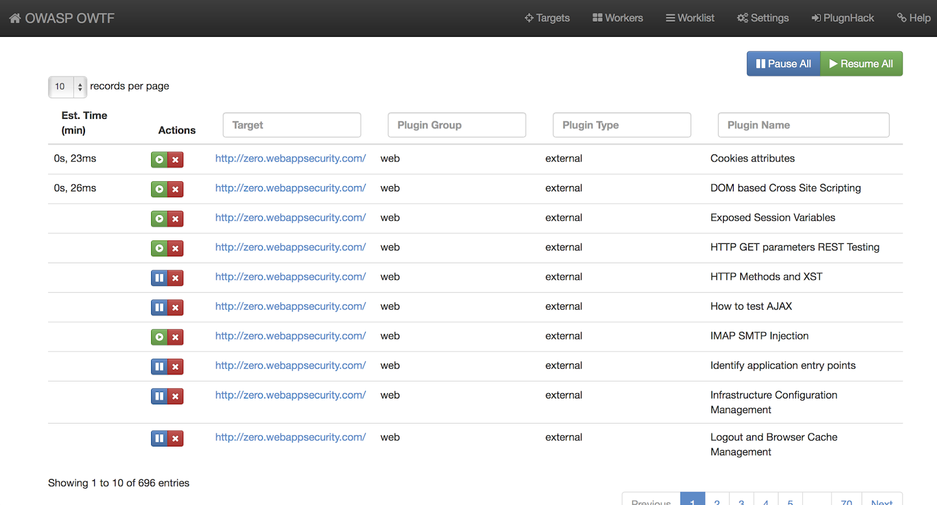Open the zero.webappsecurity.com link for Cookies attributes

[290, 159]
